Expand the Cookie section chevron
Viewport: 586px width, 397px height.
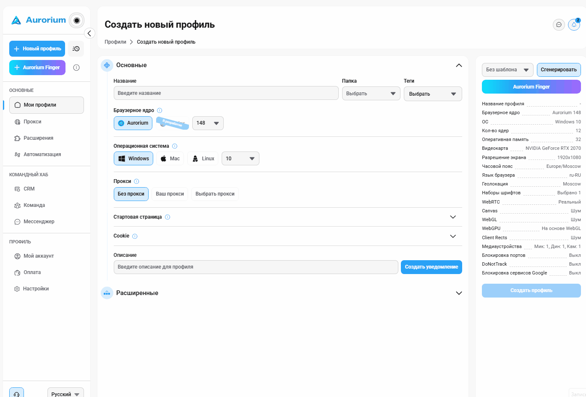point(453,236)
